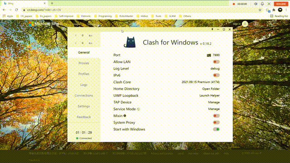
Task: Click the site lock icon in address bar
Action: 24,10
